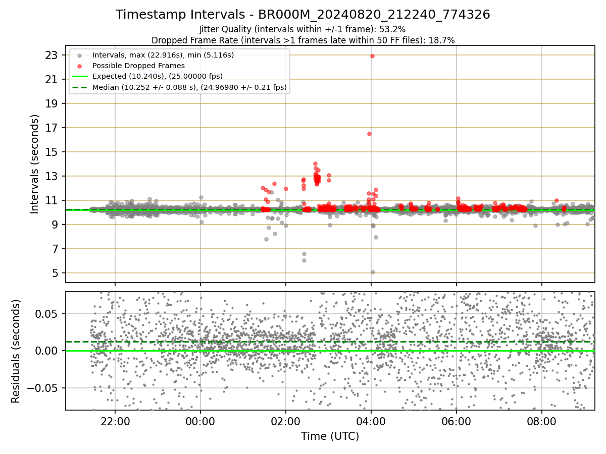Click the 'Possible Dropped Frames' legend entry
This screenshot has width=606, height=454.
pos(138,66)
